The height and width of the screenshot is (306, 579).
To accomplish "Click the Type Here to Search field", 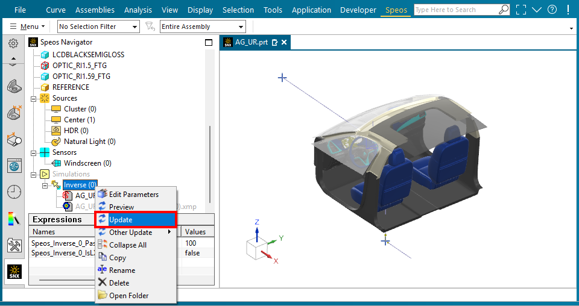I will coord(456,10).
